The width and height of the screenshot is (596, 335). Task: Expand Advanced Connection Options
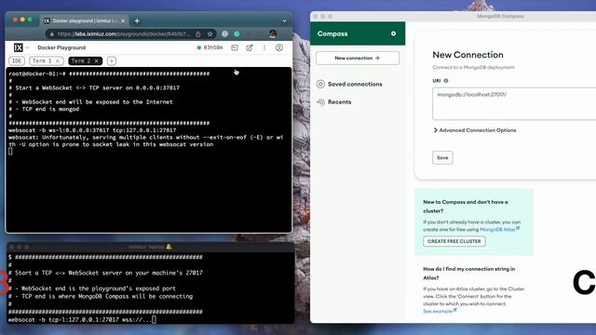pos(475,130)
